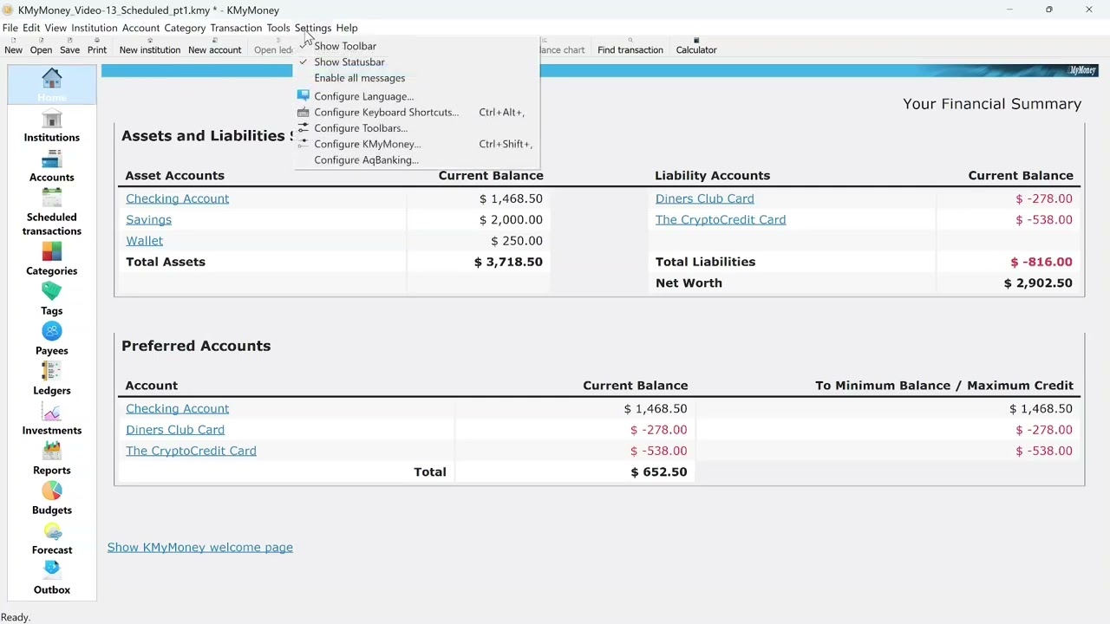Toggle Show Statusbar option
Image resolution: width=1110 pixels, height=624 pixels.
tap(416, 62)
